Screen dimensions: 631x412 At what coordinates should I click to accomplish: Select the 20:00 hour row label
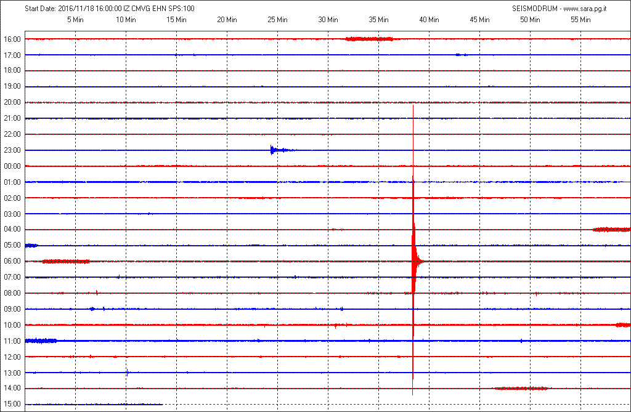pos(12,103)
